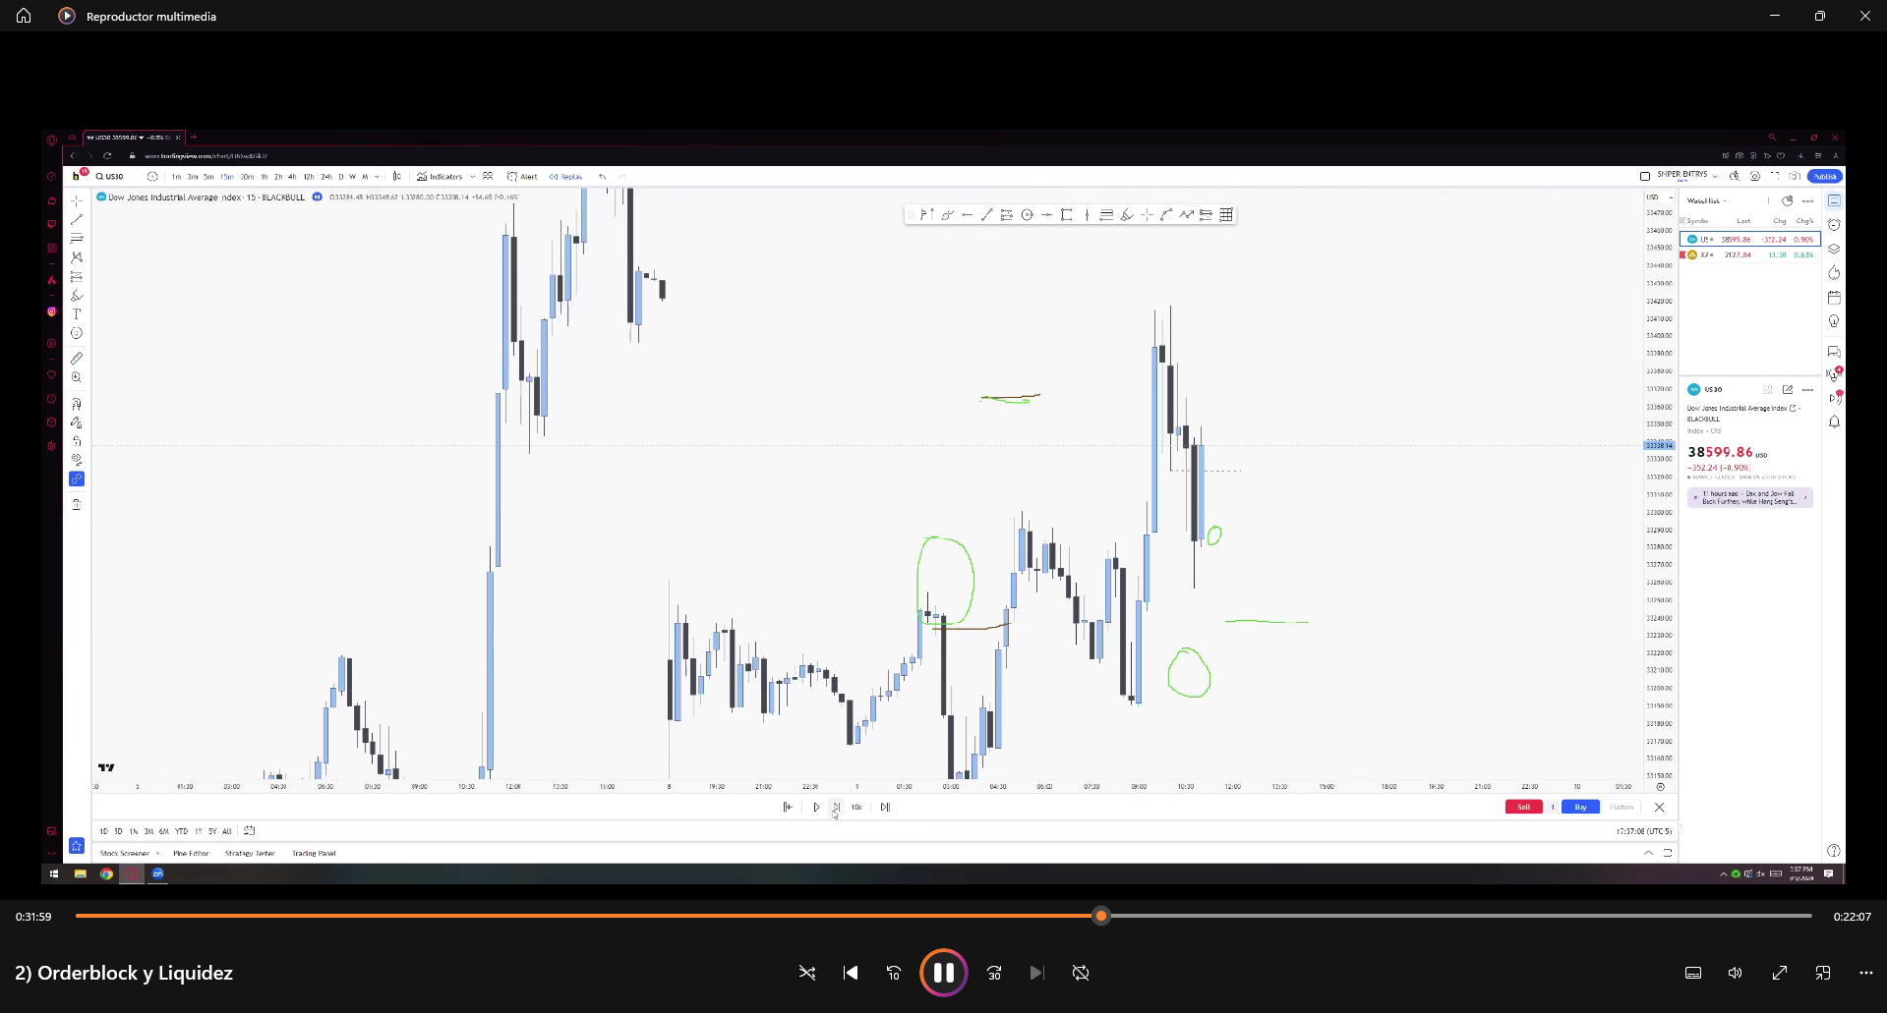
Task: Click the orange seek bar handle
Action: 1101,916
